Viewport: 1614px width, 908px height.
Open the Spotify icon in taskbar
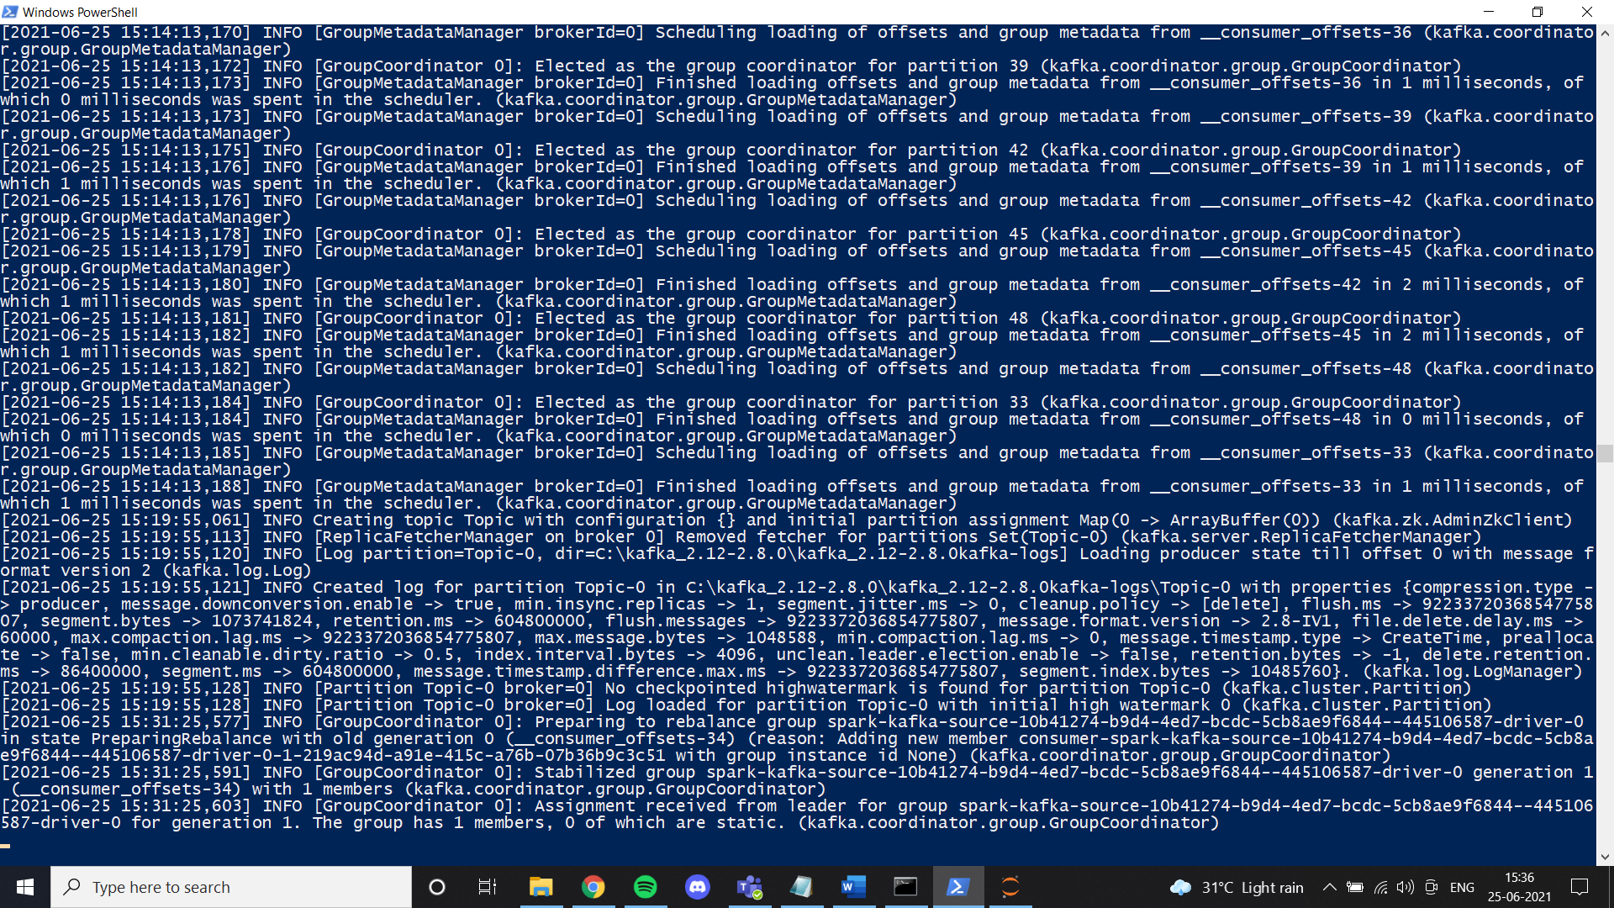point(645,886)
